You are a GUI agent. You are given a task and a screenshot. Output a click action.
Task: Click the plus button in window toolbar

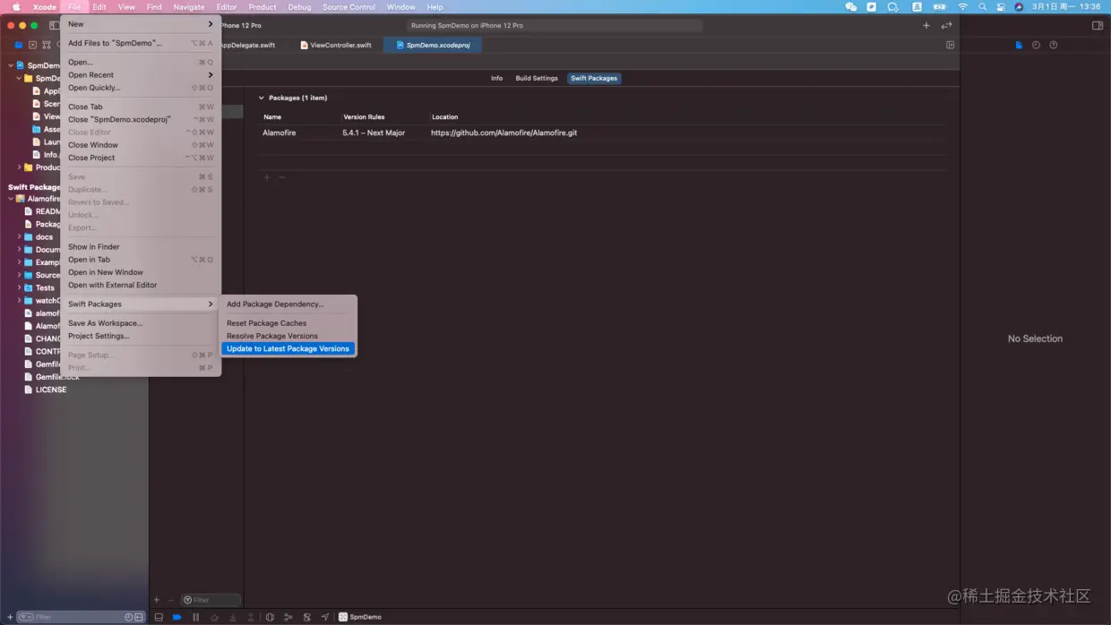click(926, 25)
